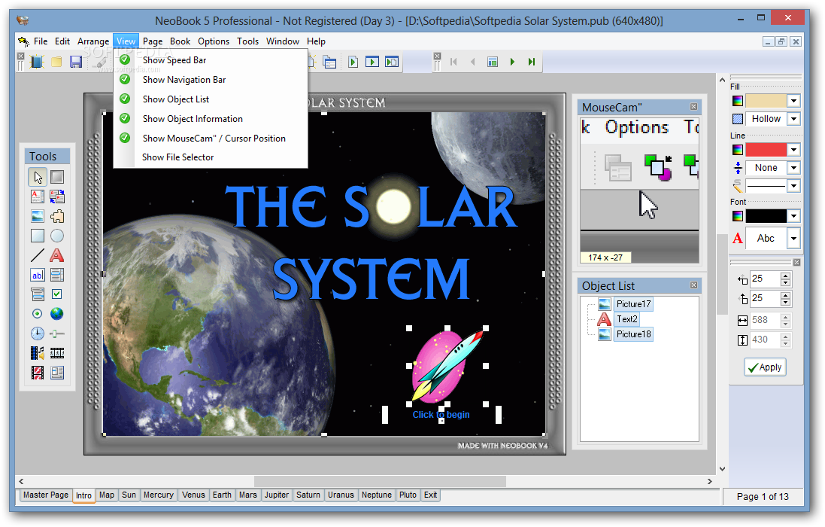Viewport: 825px width, 527px height.
Task: Open the Book menu
Action: 180,41
